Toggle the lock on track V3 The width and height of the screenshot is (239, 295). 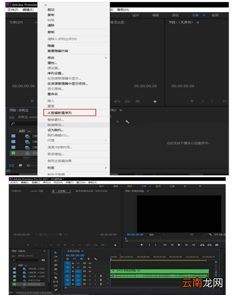(73, 263)
